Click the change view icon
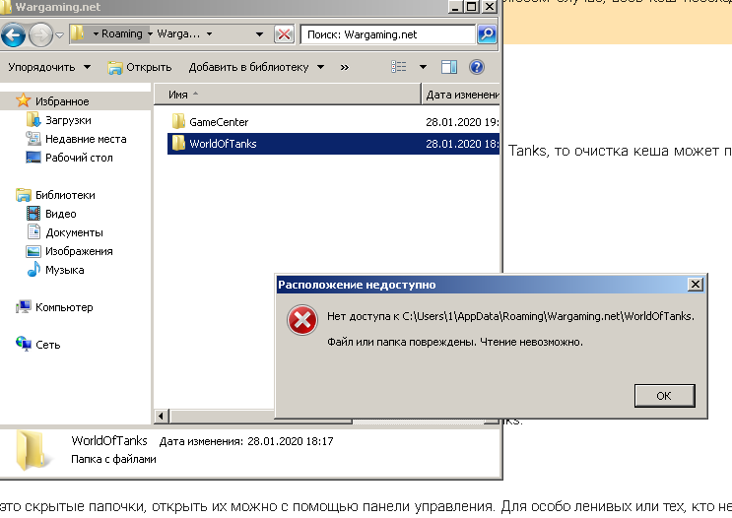This screenshot has width=732, height=518. tap(399, 67)
